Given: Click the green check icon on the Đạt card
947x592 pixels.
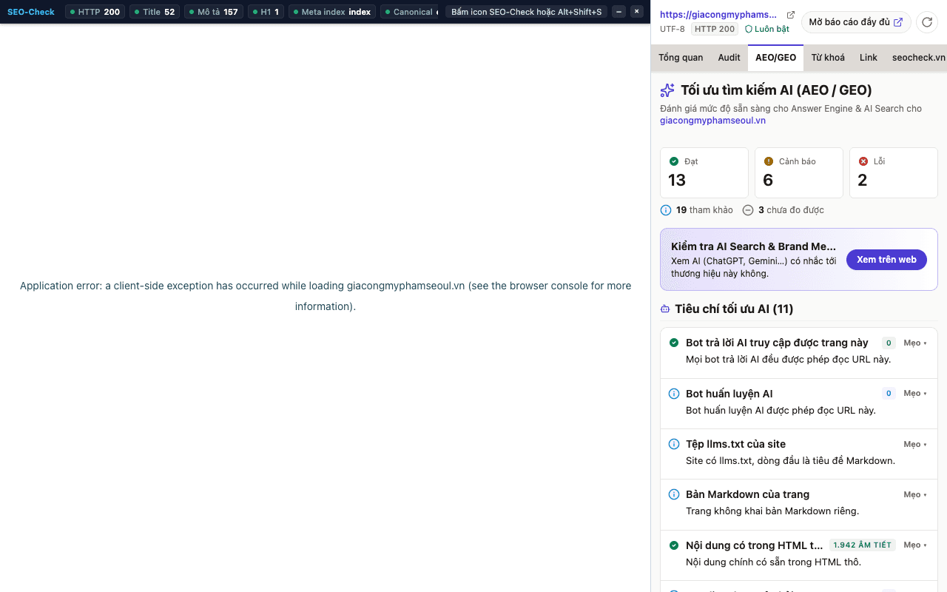Looking at the screenshot, I should point(674,161).
